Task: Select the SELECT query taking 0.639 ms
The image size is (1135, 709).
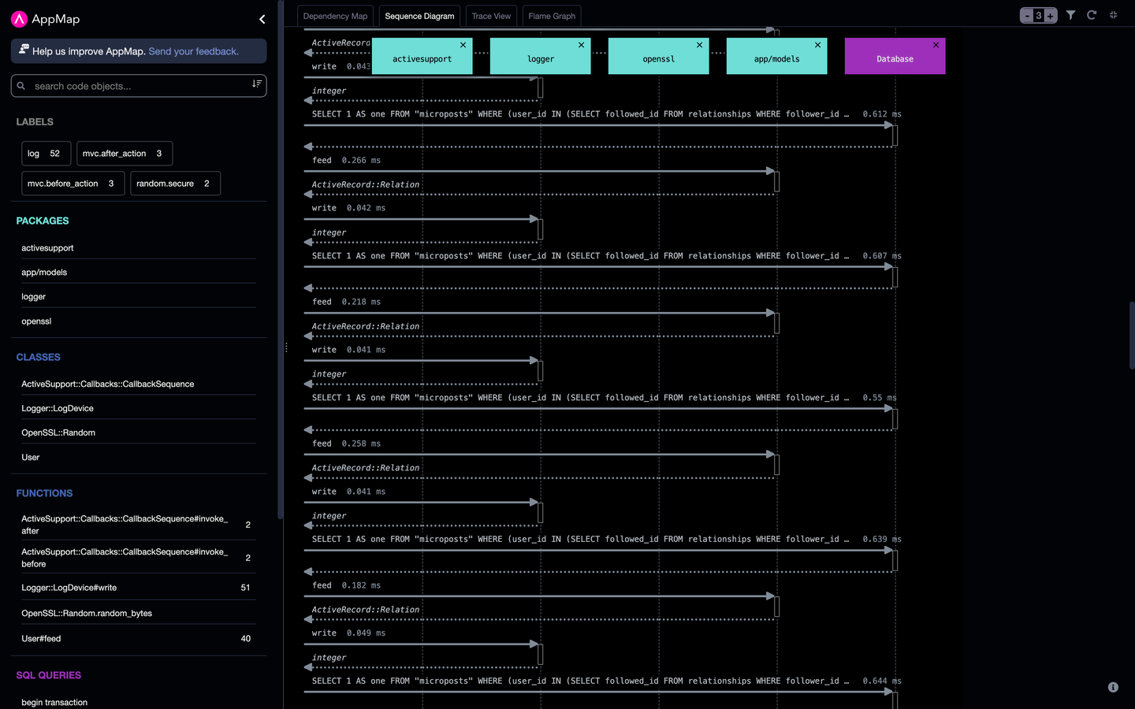Action: pos(606,540)
